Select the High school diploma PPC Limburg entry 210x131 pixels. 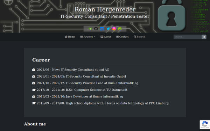tap(100, 103)
